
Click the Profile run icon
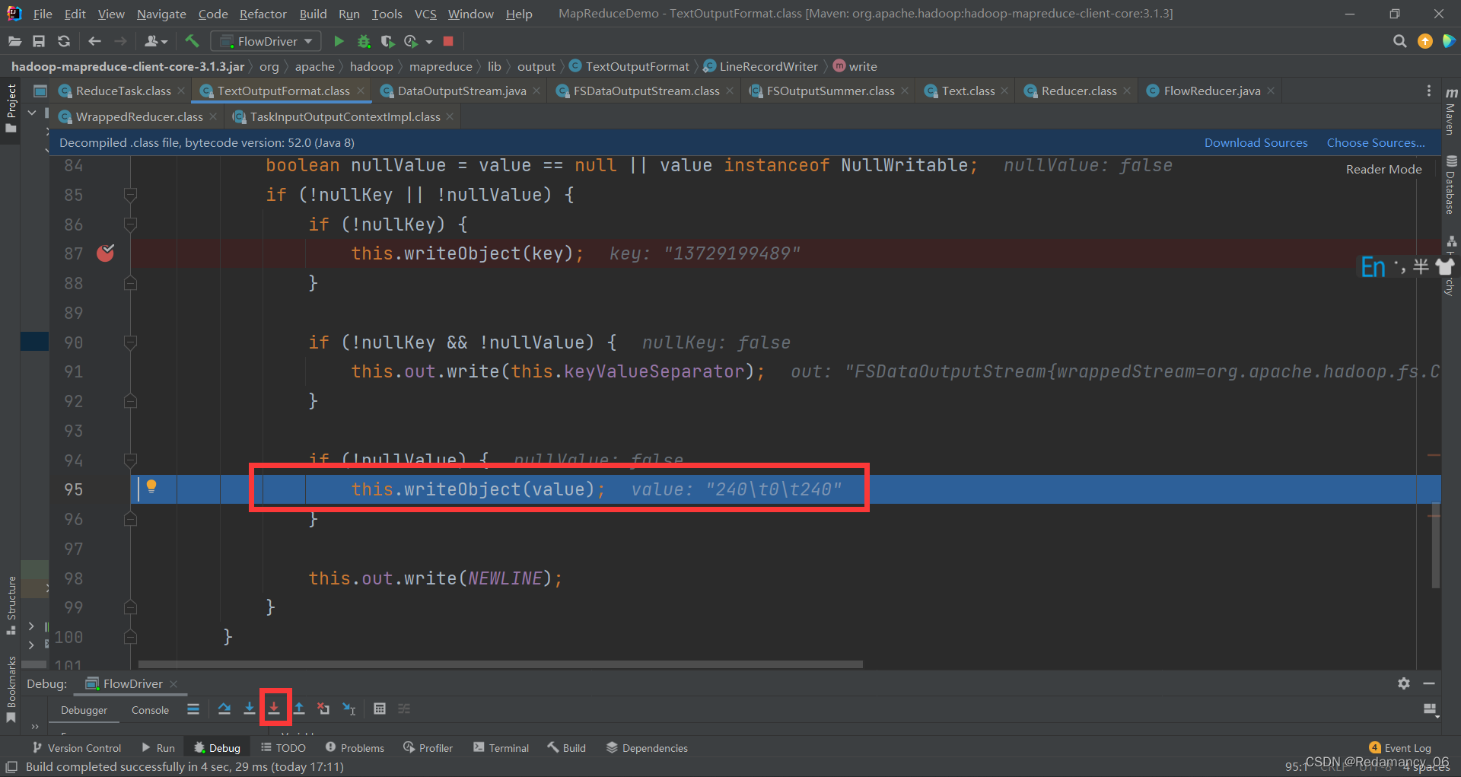point(411,41)
